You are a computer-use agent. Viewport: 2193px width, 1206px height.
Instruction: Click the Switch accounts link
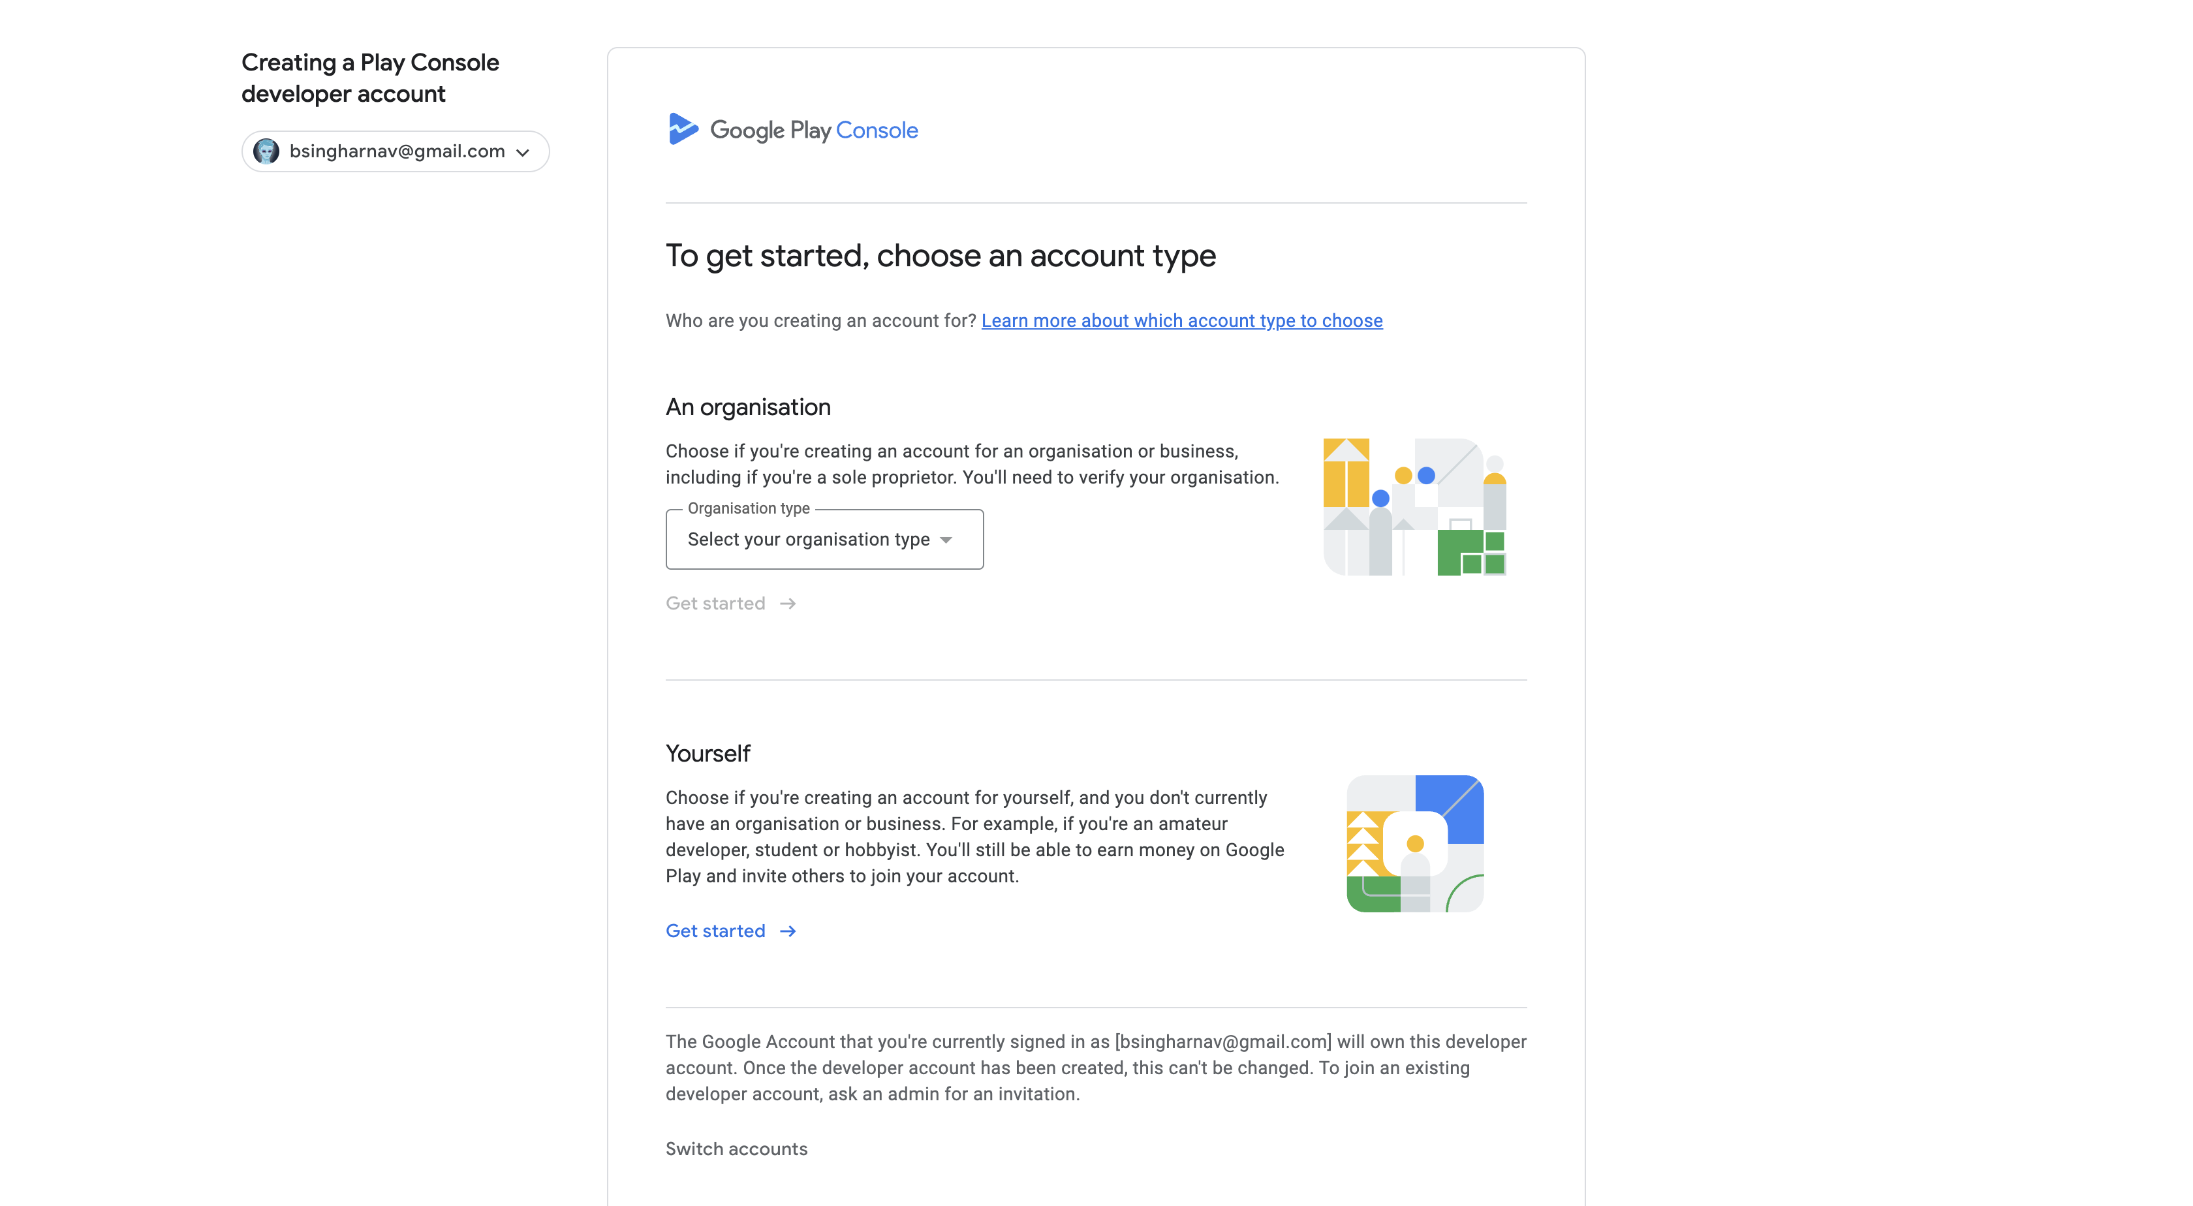click(736, 1149)
